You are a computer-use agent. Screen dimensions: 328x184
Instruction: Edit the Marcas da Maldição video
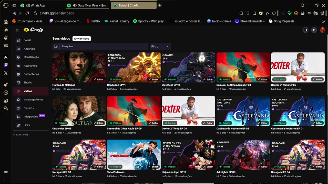pos(98,79)
